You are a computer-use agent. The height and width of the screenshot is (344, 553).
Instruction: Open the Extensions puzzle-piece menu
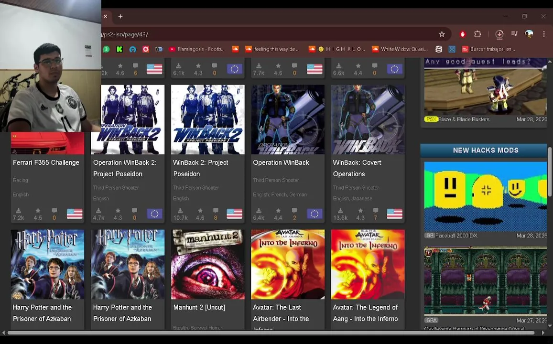(x=477, y=34)
